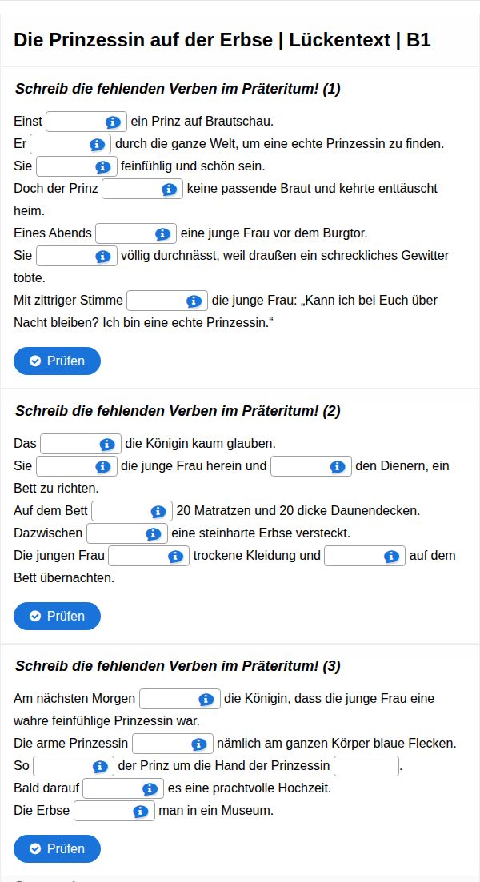The image size is (480, 882).
Task: Click empty field after 'Hand der Prinzessin'
Action: coord(366,767)
